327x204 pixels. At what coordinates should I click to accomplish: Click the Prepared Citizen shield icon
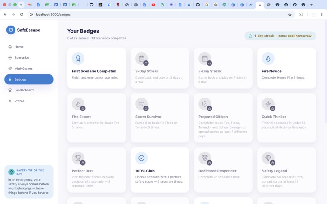tap(205, 104)
